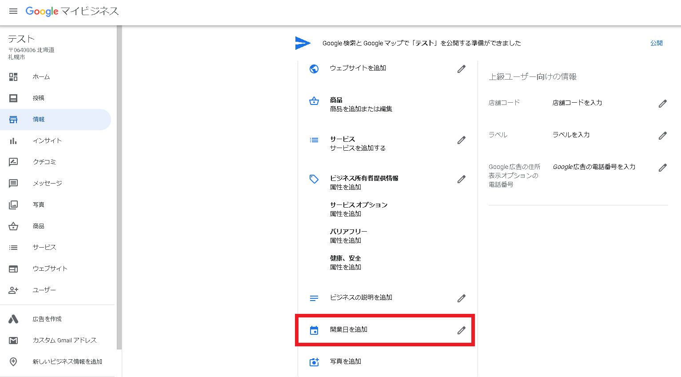Edit attributes via pencil next to ビジネス所有者提供情報
The height and width of the screenshot is (377, 681).
click(x=462, y=179)
